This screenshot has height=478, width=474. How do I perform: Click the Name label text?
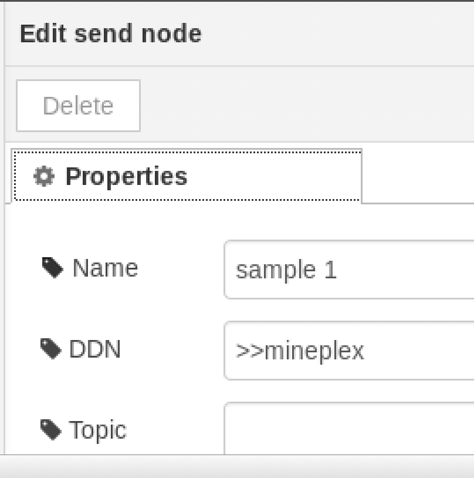coord(105,268)
